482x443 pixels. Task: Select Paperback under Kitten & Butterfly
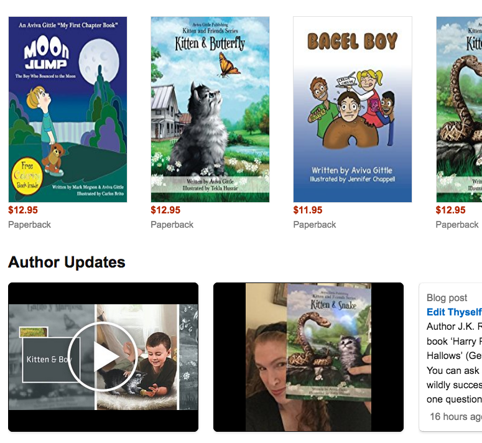pyautogui.click(x=172, y=225)
